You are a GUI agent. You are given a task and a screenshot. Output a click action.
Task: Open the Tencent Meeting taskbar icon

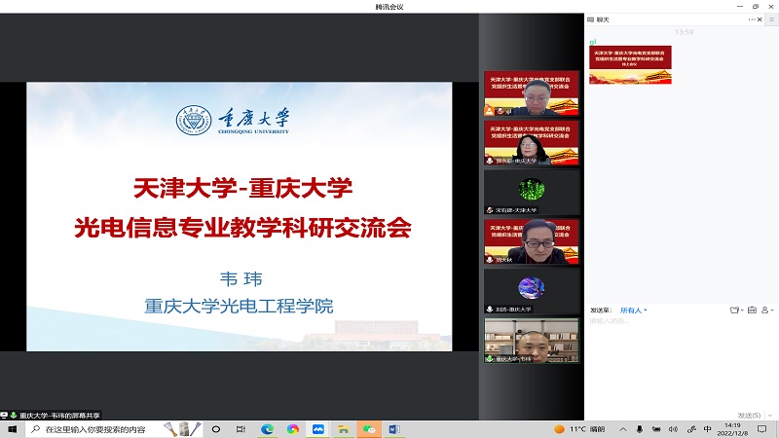pos(317,429)
